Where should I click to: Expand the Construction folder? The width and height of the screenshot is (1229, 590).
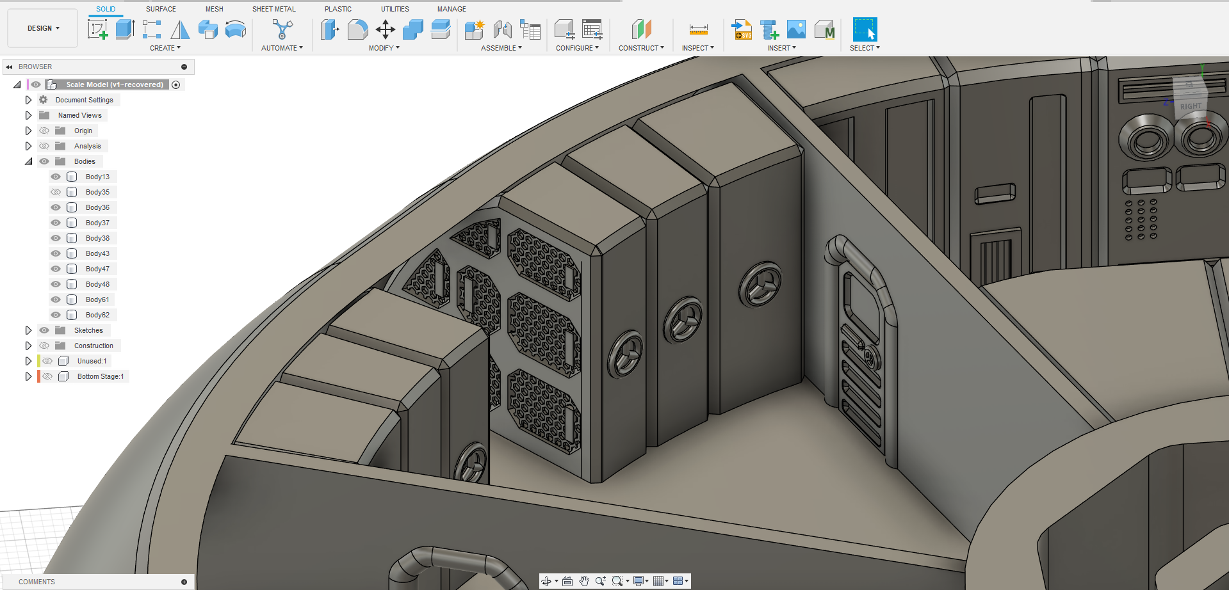(x=28, y=346)
